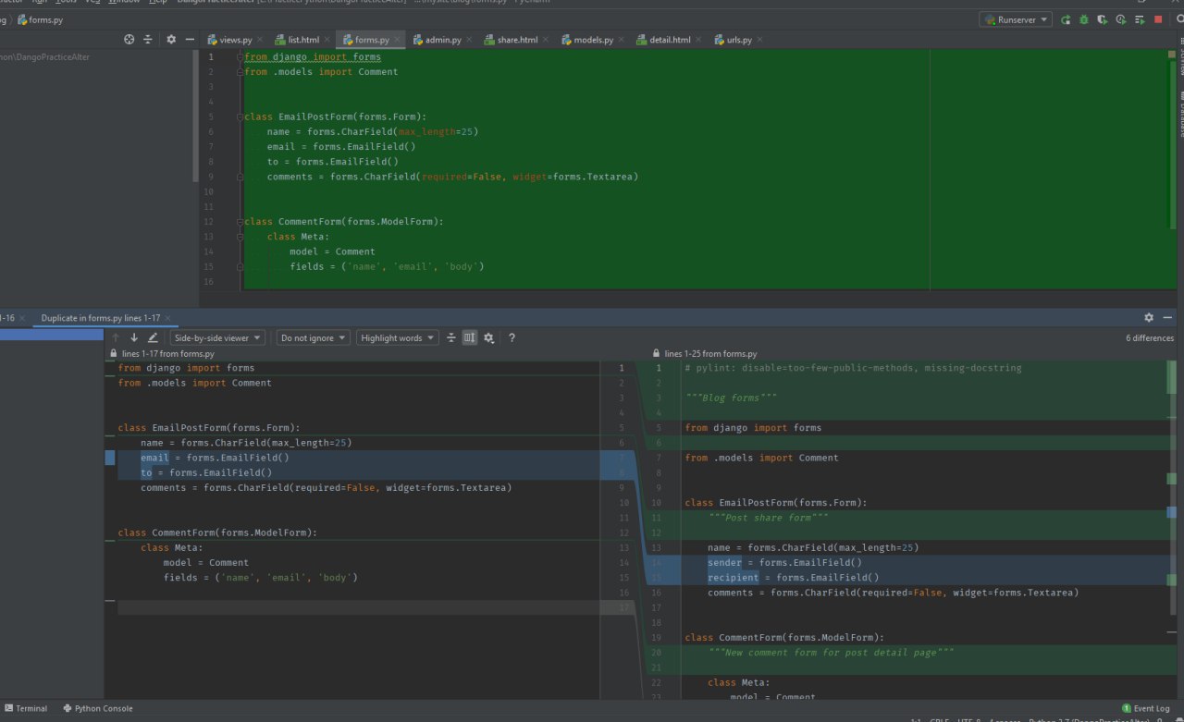Open the admin.py tab
Screen dimensions: 1184x722
[x=442, y=40]
